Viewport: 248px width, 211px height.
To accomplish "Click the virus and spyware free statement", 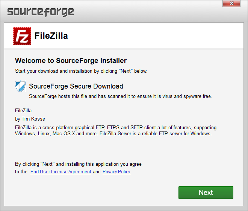I will [121, 96].
